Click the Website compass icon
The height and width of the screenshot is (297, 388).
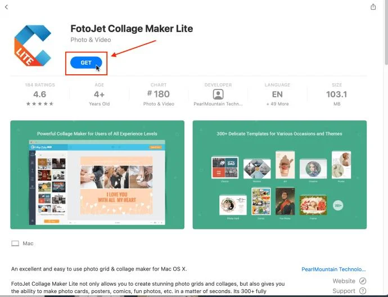tap(363, 281)
